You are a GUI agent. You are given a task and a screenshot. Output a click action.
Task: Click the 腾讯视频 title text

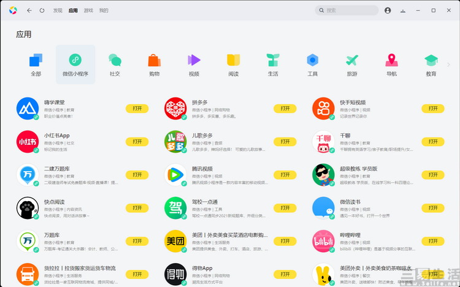click(x=202, y=169)
